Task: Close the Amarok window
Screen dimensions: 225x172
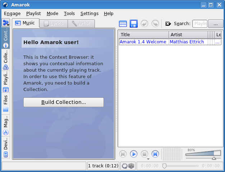Action: pos(219,5)
